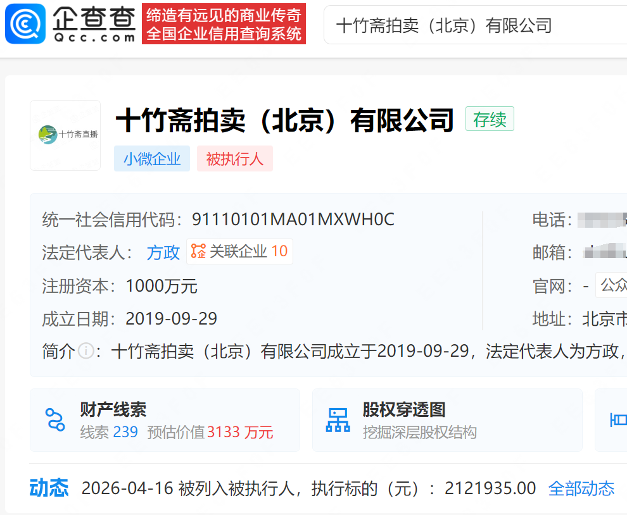Viewport: 627px width, 515px height.
Task: Click the 十竹斋拍卖（北京）有限公司 company title
Action: [x=285, y=120]
